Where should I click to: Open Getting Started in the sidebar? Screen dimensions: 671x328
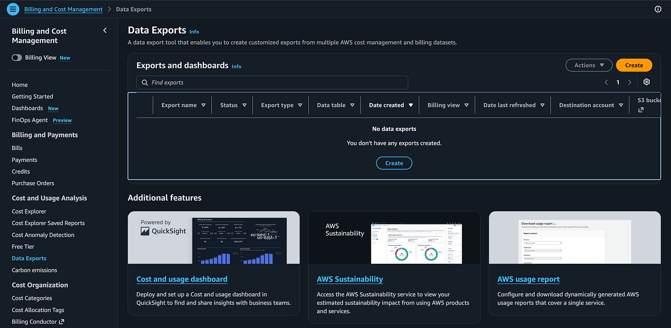point(33,96)
